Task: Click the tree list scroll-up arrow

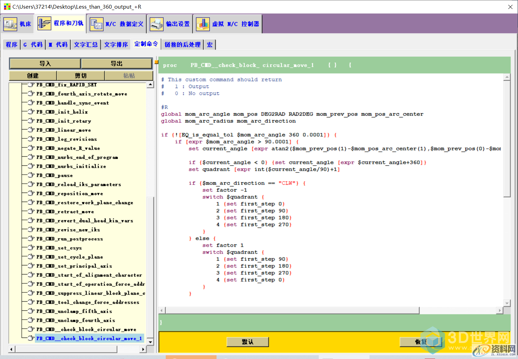Action: [x=150, y=85]
